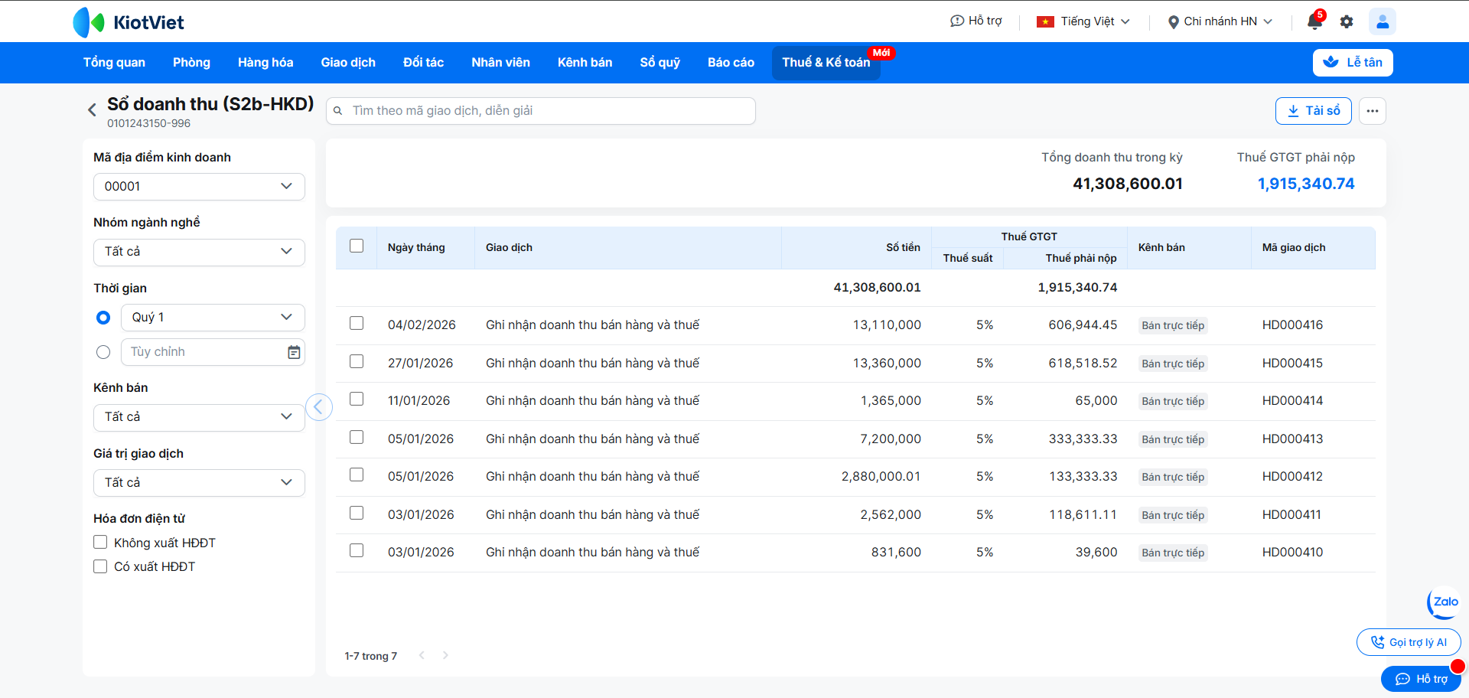Open the user profile avatar

coord(1382,21)
